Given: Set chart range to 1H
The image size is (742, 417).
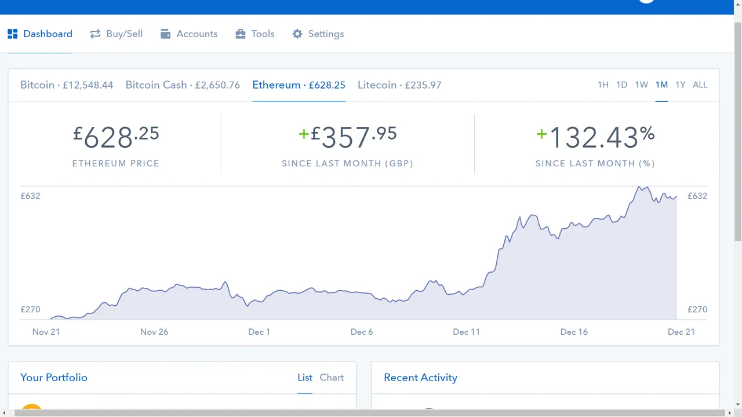Looking at the screenshot, I should pos(603,85).
